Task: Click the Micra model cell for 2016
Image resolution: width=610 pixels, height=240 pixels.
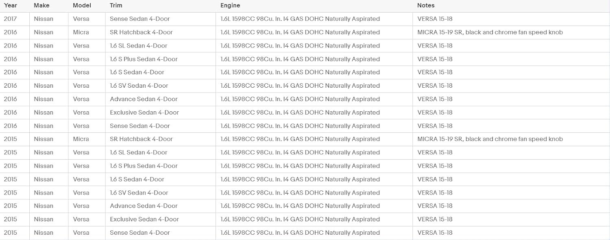Action: [81, 32]
